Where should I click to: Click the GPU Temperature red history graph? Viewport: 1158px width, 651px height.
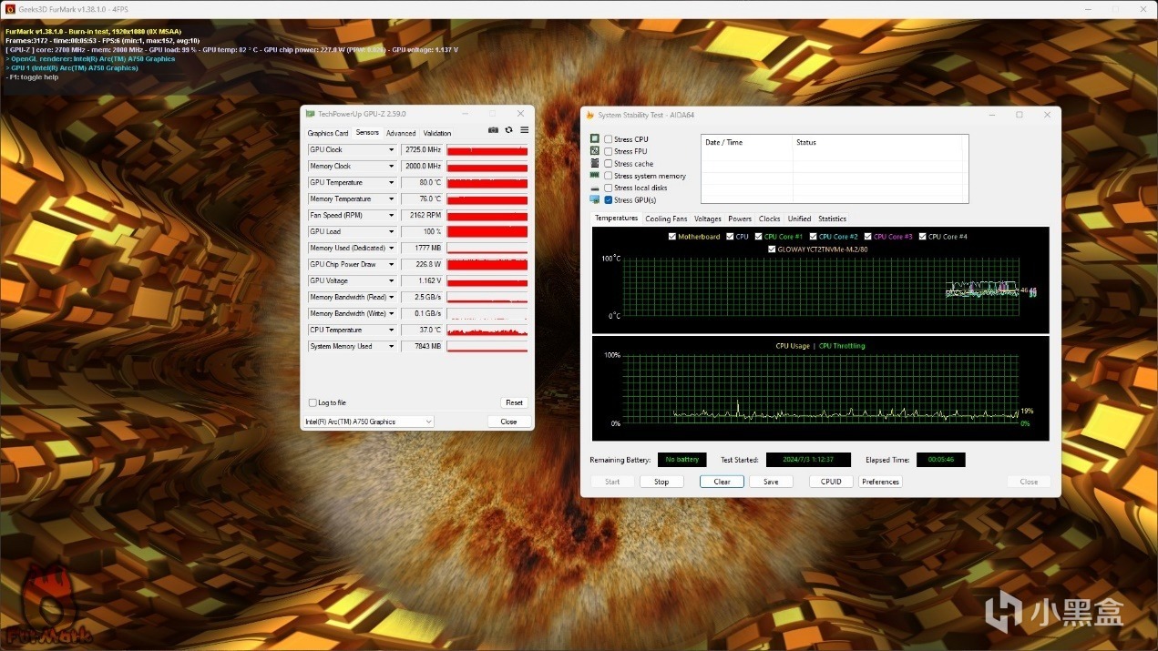[x=487, y=183]
